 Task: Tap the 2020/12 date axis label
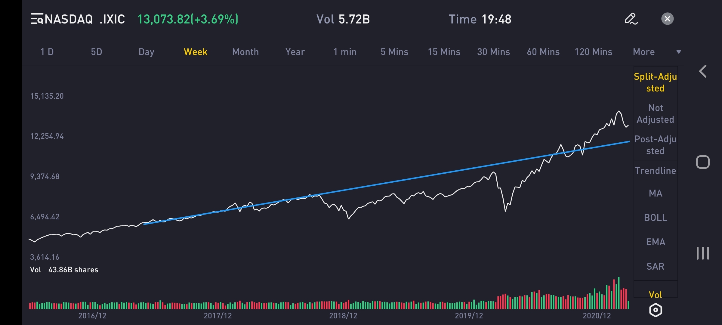click(x=597, y=315)
